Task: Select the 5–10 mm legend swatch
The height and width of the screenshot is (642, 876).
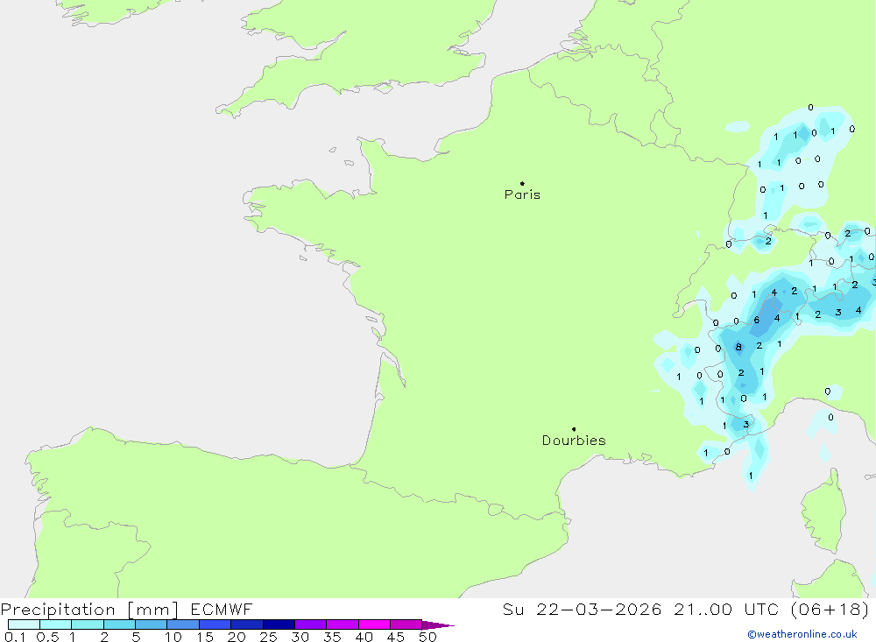Action: [x=152, y=624]
